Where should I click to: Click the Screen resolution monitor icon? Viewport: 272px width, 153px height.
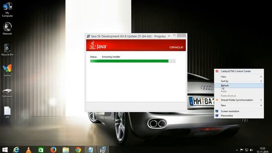coord(217,111)
